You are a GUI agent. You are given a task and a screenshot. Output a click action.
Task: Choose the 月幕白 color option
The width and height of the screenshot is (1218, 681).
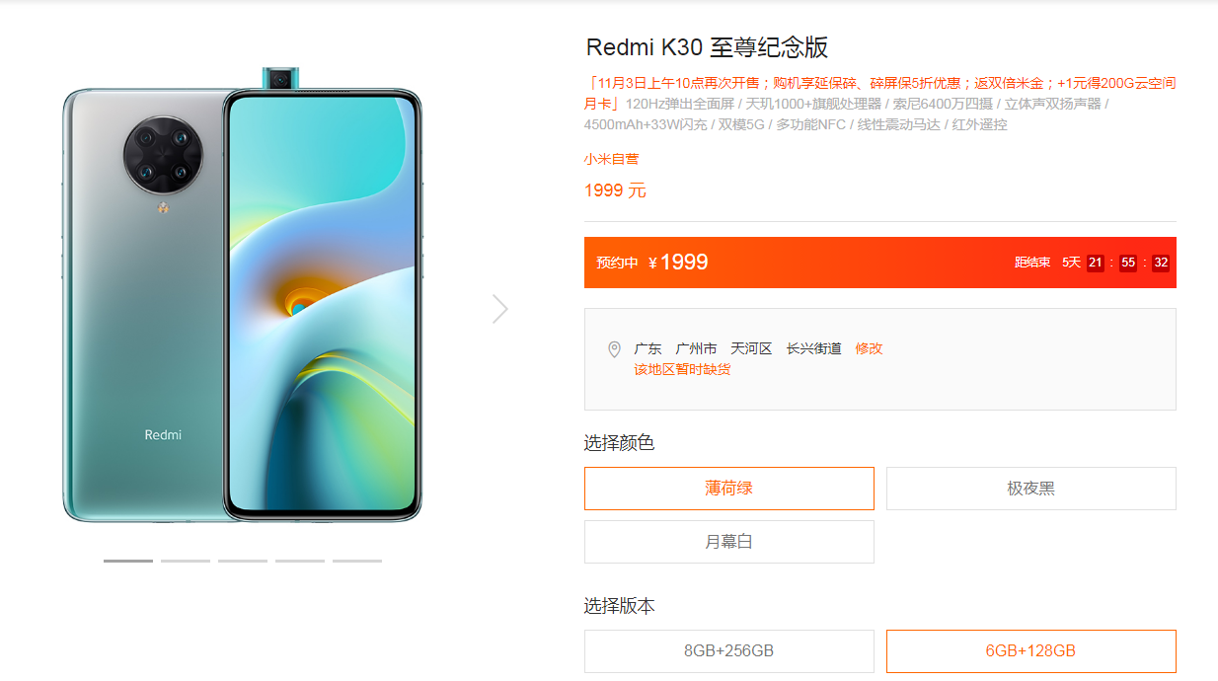tap(729, 542)
